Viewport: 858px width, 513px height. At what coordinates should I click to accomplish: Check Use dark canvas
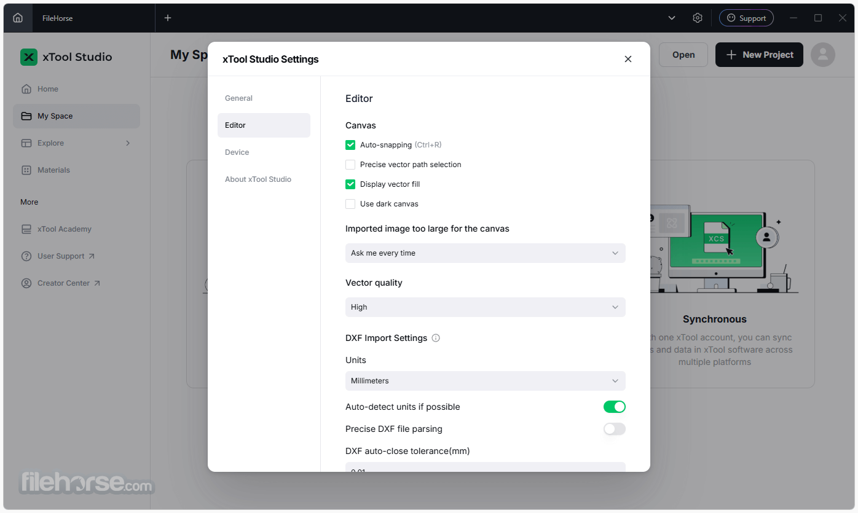350,204
